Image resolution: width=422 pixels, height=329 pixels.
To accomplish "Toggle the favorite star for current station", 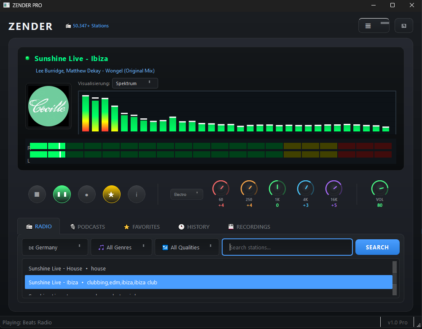I will (x=111, y=194).
